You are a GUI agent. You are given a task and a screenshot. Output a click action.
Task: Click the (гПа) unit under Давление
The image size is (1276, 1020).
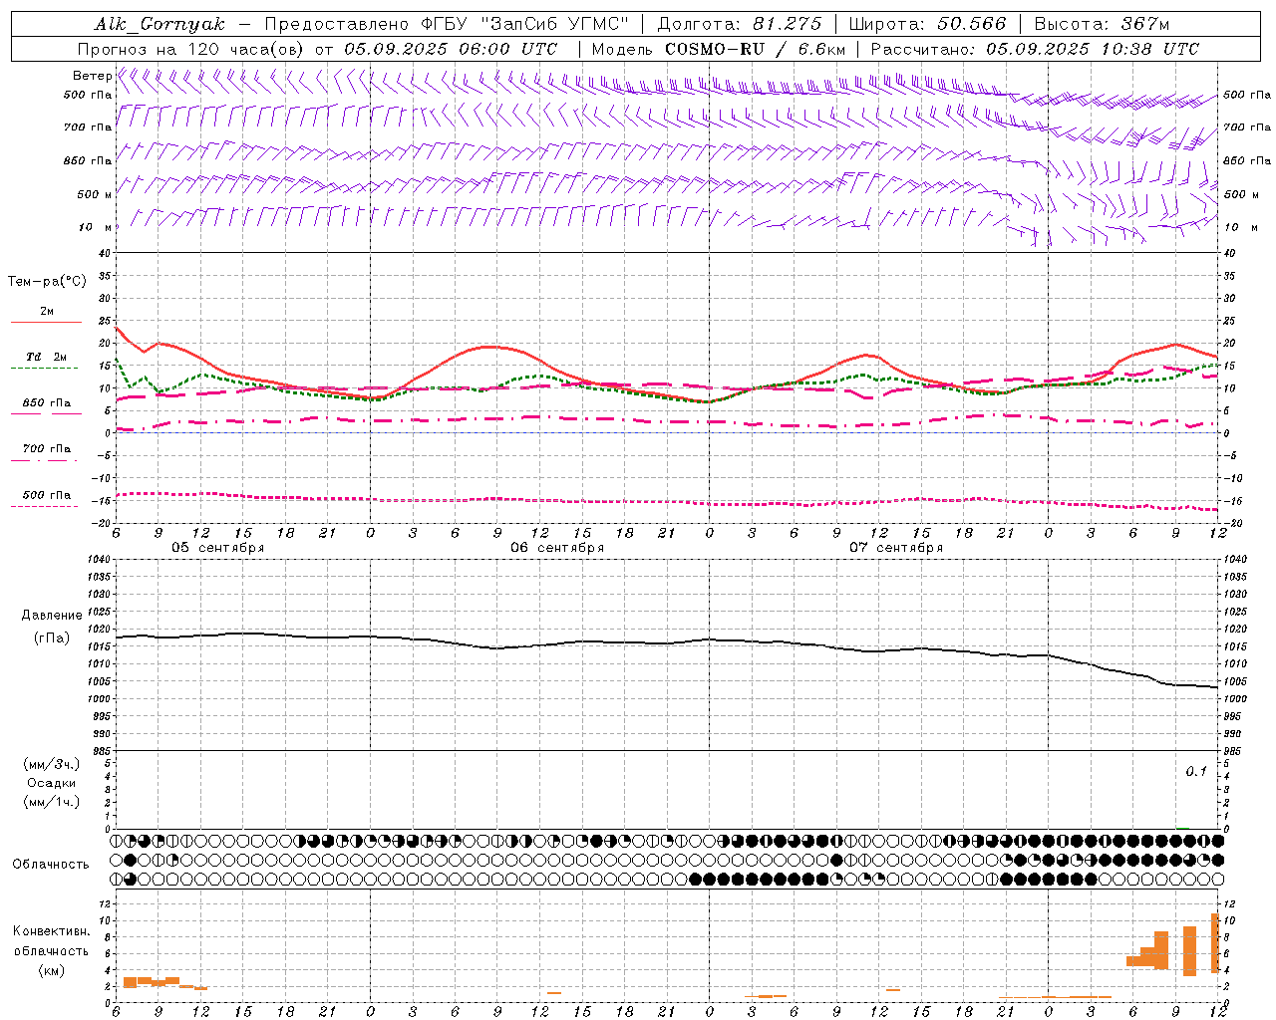point(52,637)
